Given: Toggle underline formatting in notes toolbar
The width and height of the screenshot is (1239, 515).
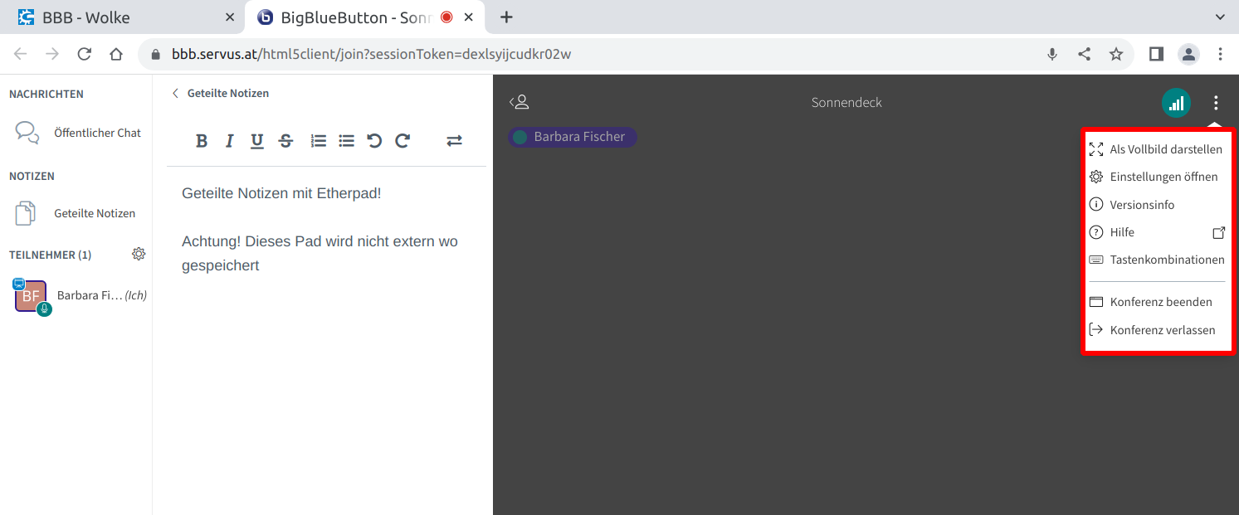Looking at the screenshot, I should [257, 141].
